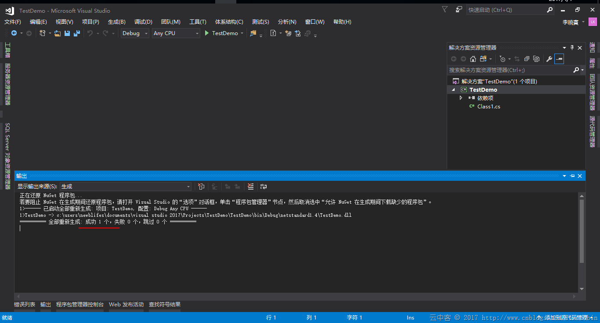600x323 pixels.
Task: Open the SQL Server 对象资源管理器 side tab
Action: 7,156
